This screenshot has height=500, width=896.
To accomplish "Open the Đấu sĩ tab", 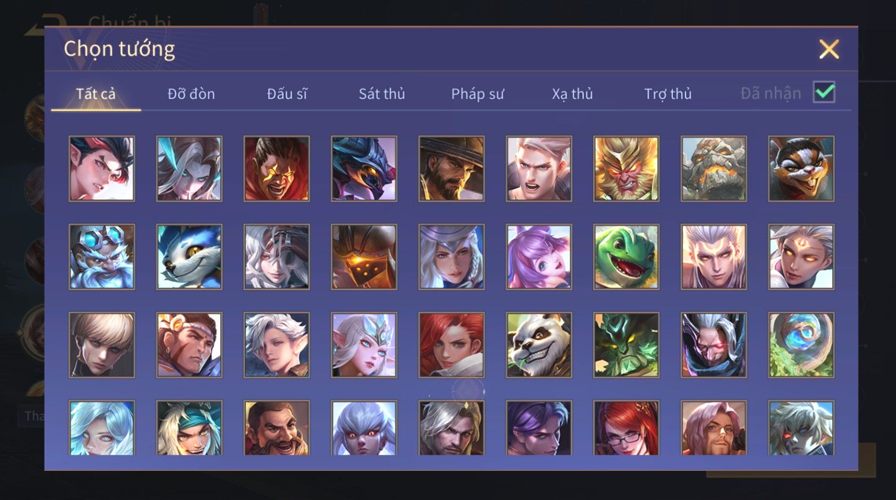I will coord(287,94).
